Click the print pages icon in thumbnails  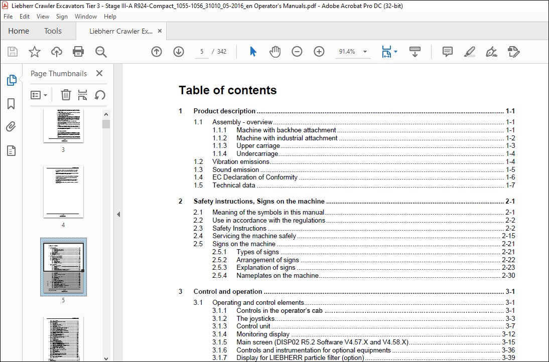pyautogui.click(x=83, y=95)
